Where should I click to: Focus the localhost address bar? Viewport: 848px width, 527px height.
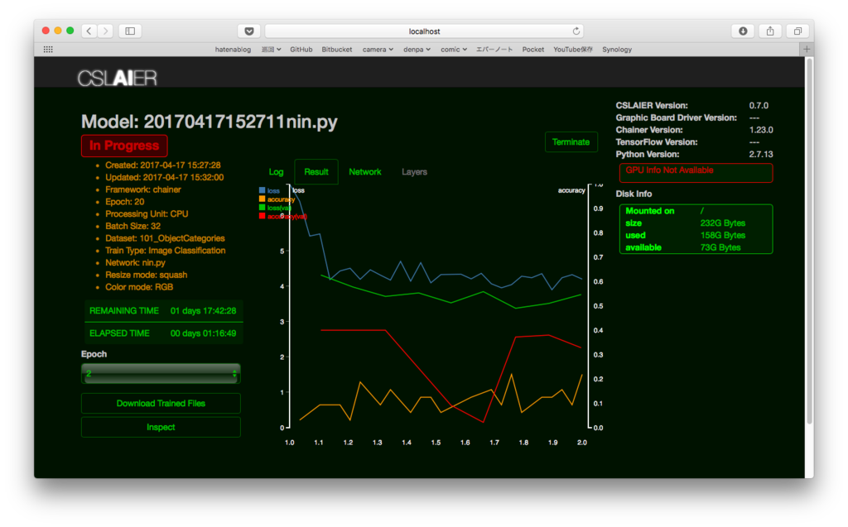[424, 31]
